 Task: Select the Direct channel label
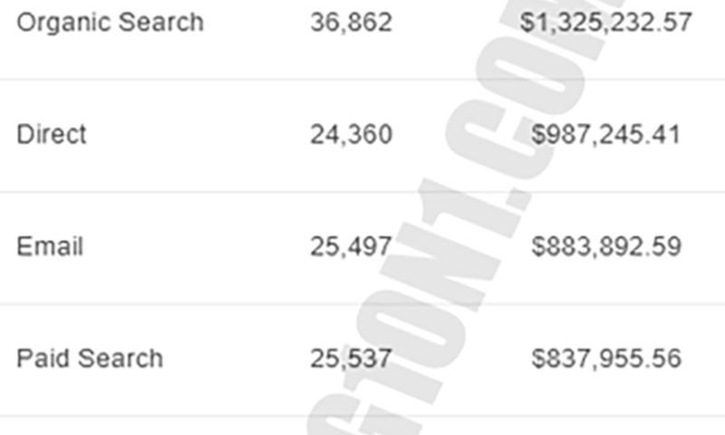(52, 134)
